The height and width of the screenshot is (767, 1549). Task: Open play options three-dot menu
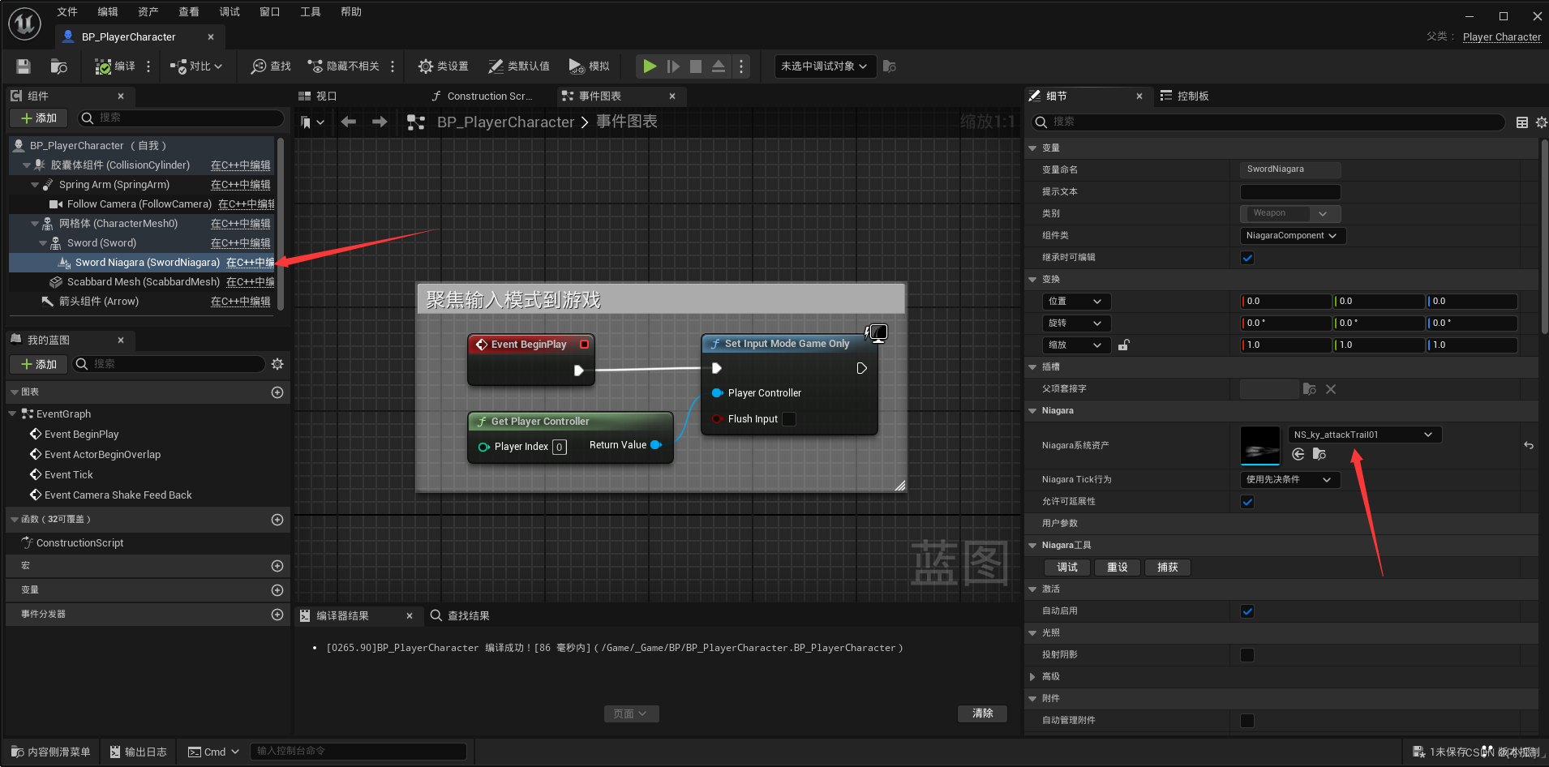click(741, 66)
